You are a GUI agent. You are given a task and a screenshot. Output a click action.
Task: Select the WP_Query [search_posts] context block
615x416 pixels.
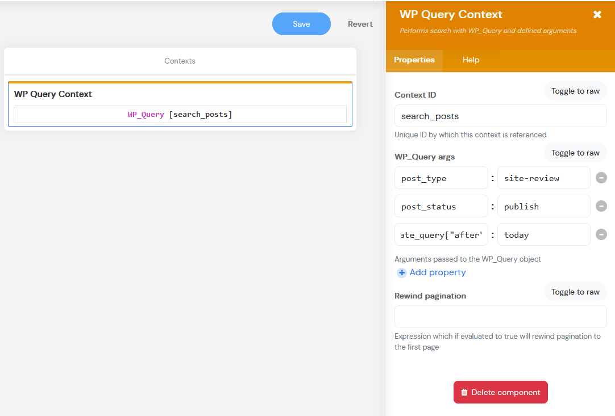pyautogui.click(x=180, y=115)
